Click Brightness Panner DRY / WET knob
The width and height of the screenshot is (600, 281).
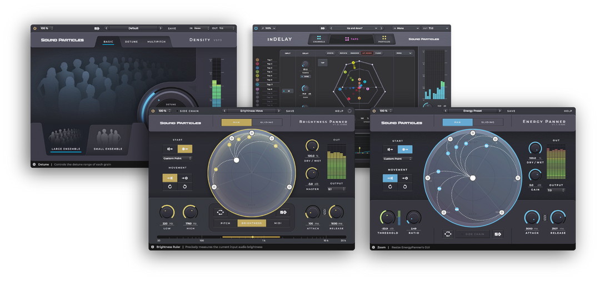312,145
